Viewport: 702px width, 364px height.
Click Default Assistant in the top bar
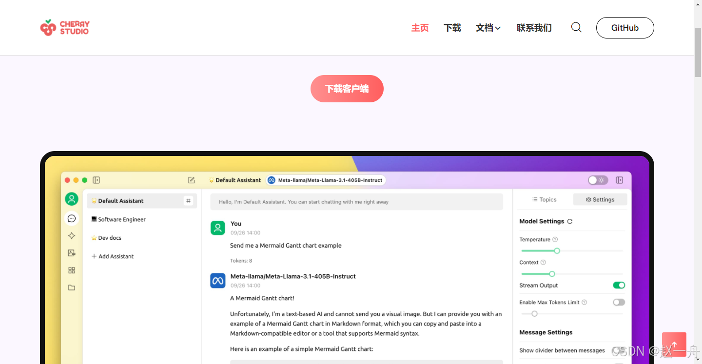click(235, 180)
